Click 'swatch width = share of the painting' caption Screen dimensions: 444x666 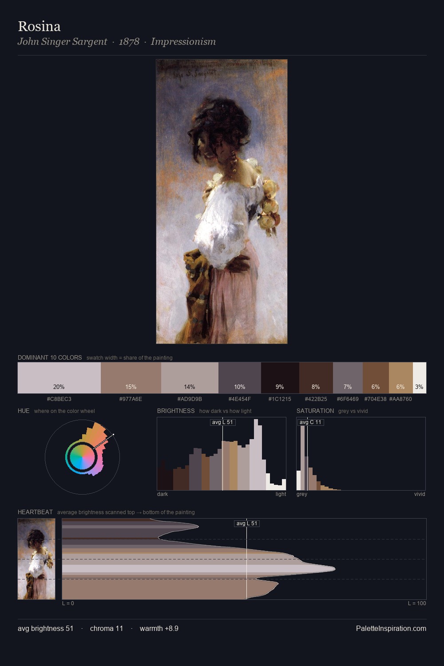pos(130,358)
